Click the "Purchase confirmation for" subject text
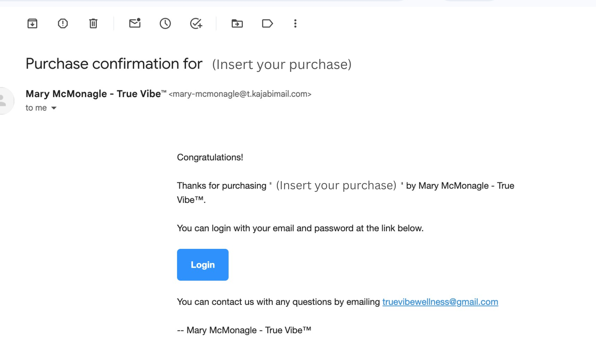The width and height of the screenshot is (596, 363). point(114,64)
